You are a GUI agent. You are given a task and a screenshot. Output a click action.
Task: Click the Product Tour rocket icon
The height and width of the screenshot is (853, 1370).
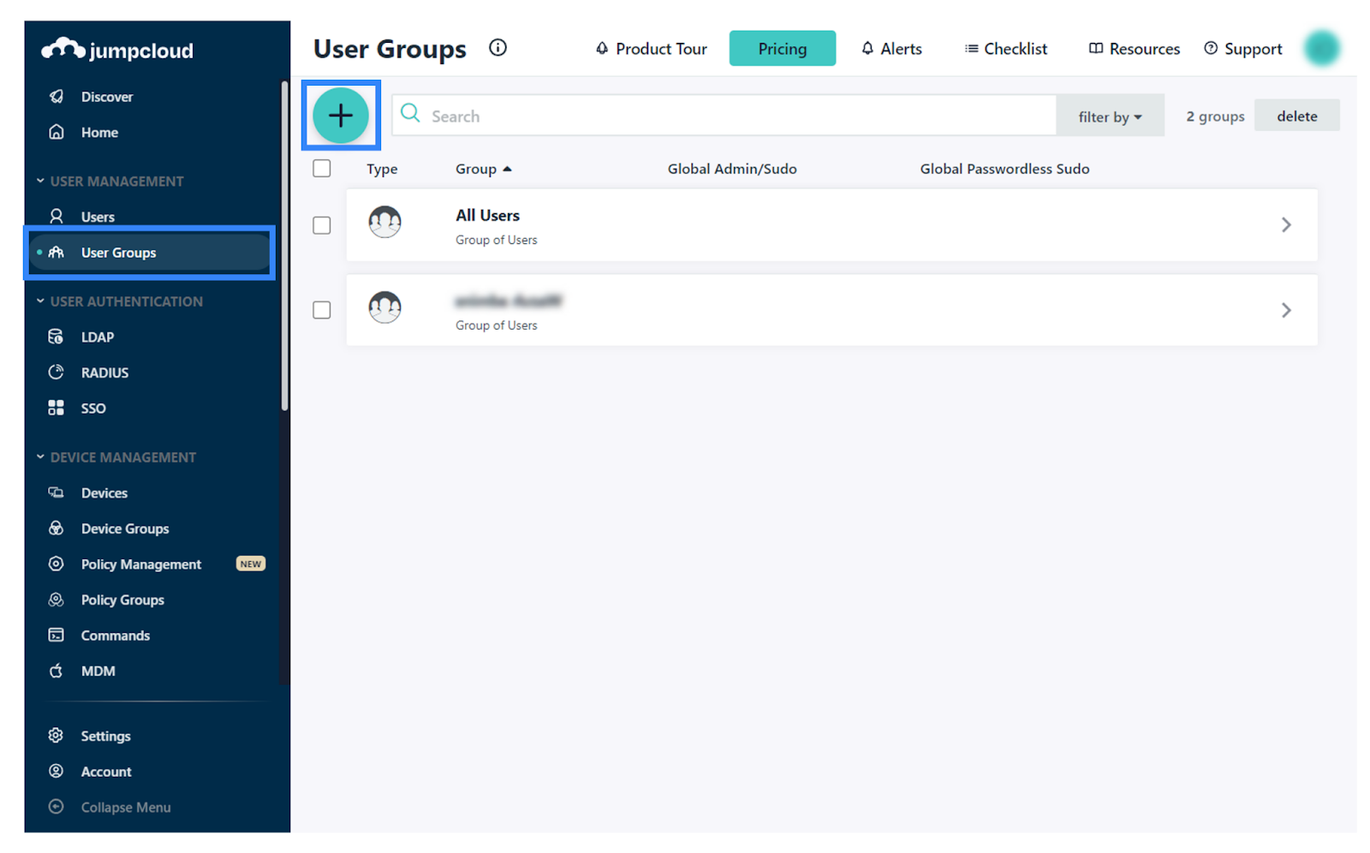pos(602,48)
